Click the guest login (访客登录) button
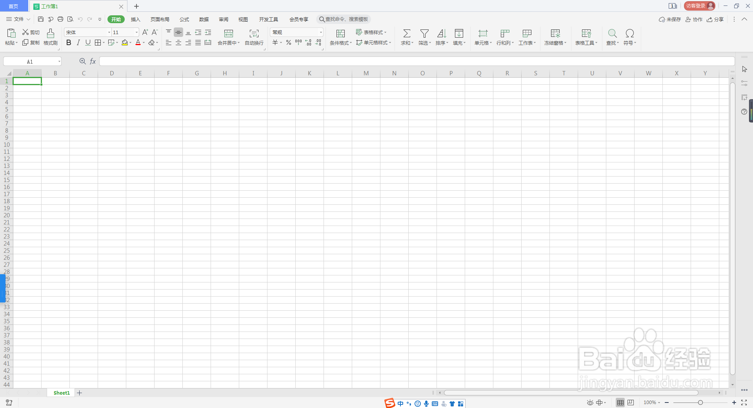The height and width of the screenshot is (408, 753). [x=700, y=6]
